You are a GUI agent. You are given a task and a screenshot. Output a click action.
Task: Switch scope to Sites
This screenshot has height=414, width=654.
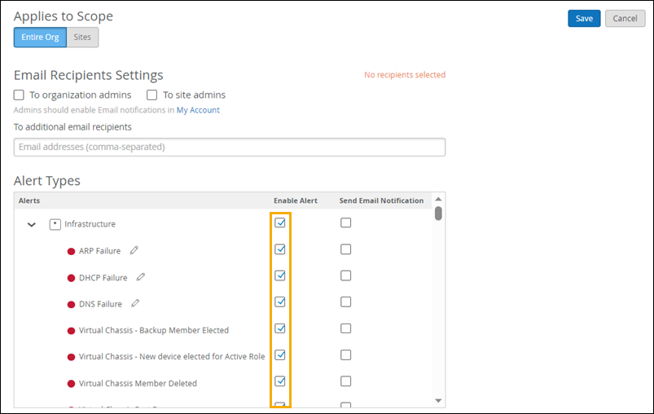click(82, 37)
